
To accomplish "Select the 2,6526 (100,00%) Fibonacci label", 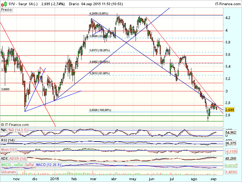I will coord(101,110).
